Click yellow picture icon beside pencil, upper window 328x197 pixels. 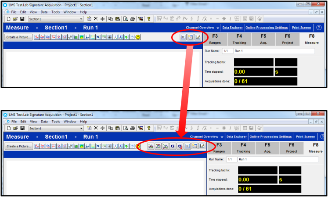pyautogui.click(x=191, y=37)
